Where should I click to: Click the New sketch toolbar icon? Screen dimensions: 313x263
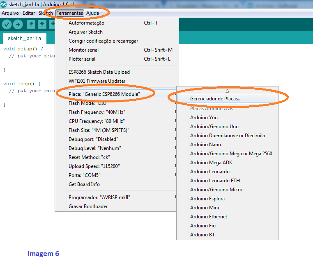coord(31,25)
